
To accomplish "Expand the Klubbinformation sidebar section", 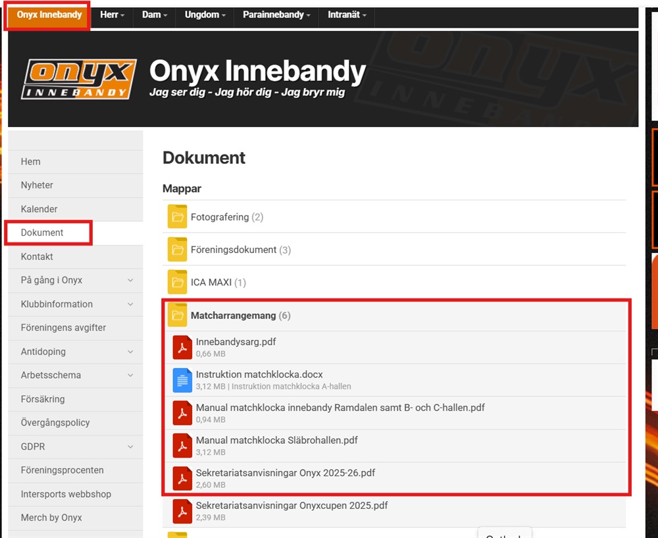I will point(130,304).
